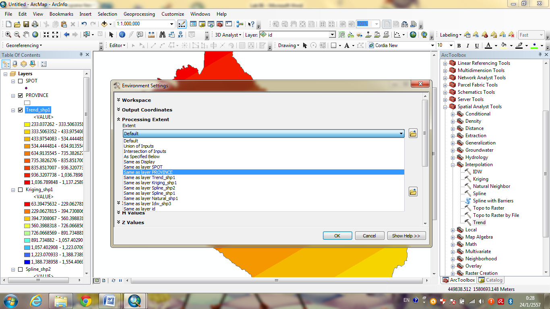Image resolution: width=550 pixels, height=309 pixels.
Task: Click the font color A swatch
Action: (488, 45)
